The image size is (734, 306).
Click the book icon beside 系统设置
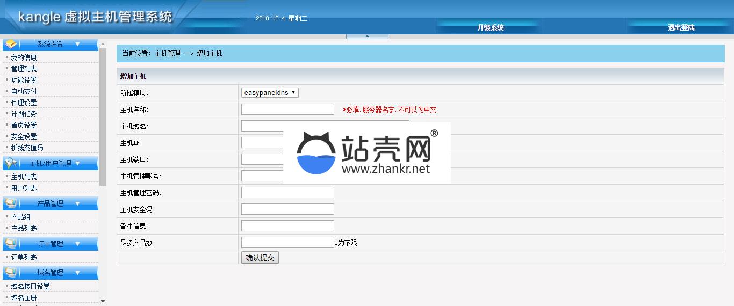(x=11, y=44)
